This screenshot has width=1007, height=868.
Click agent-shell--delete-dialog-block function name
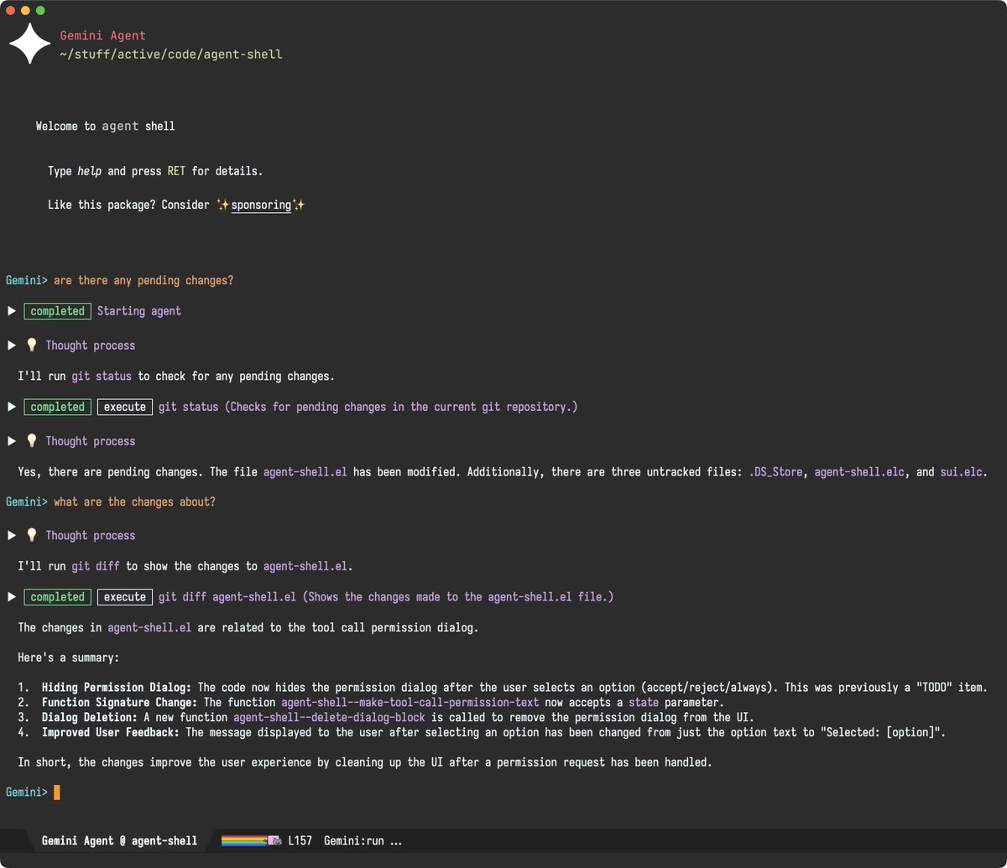pos(329,717)
